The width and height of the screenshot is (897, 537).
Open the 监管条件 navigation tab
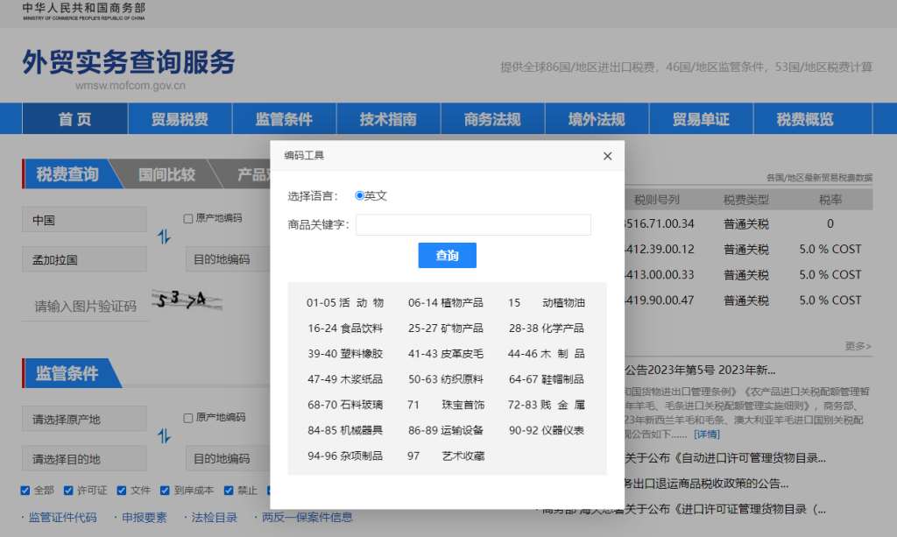[x=284, y=119]
